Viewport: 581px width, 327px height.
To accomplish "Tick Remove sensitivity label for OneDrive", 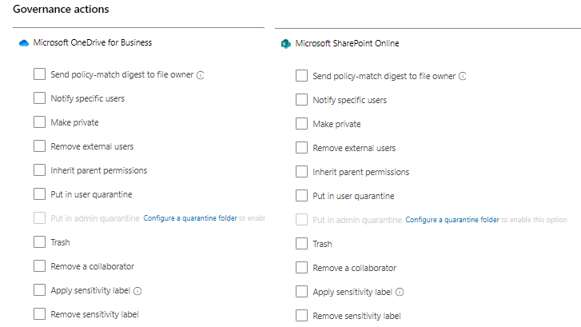I will [39, 314].
